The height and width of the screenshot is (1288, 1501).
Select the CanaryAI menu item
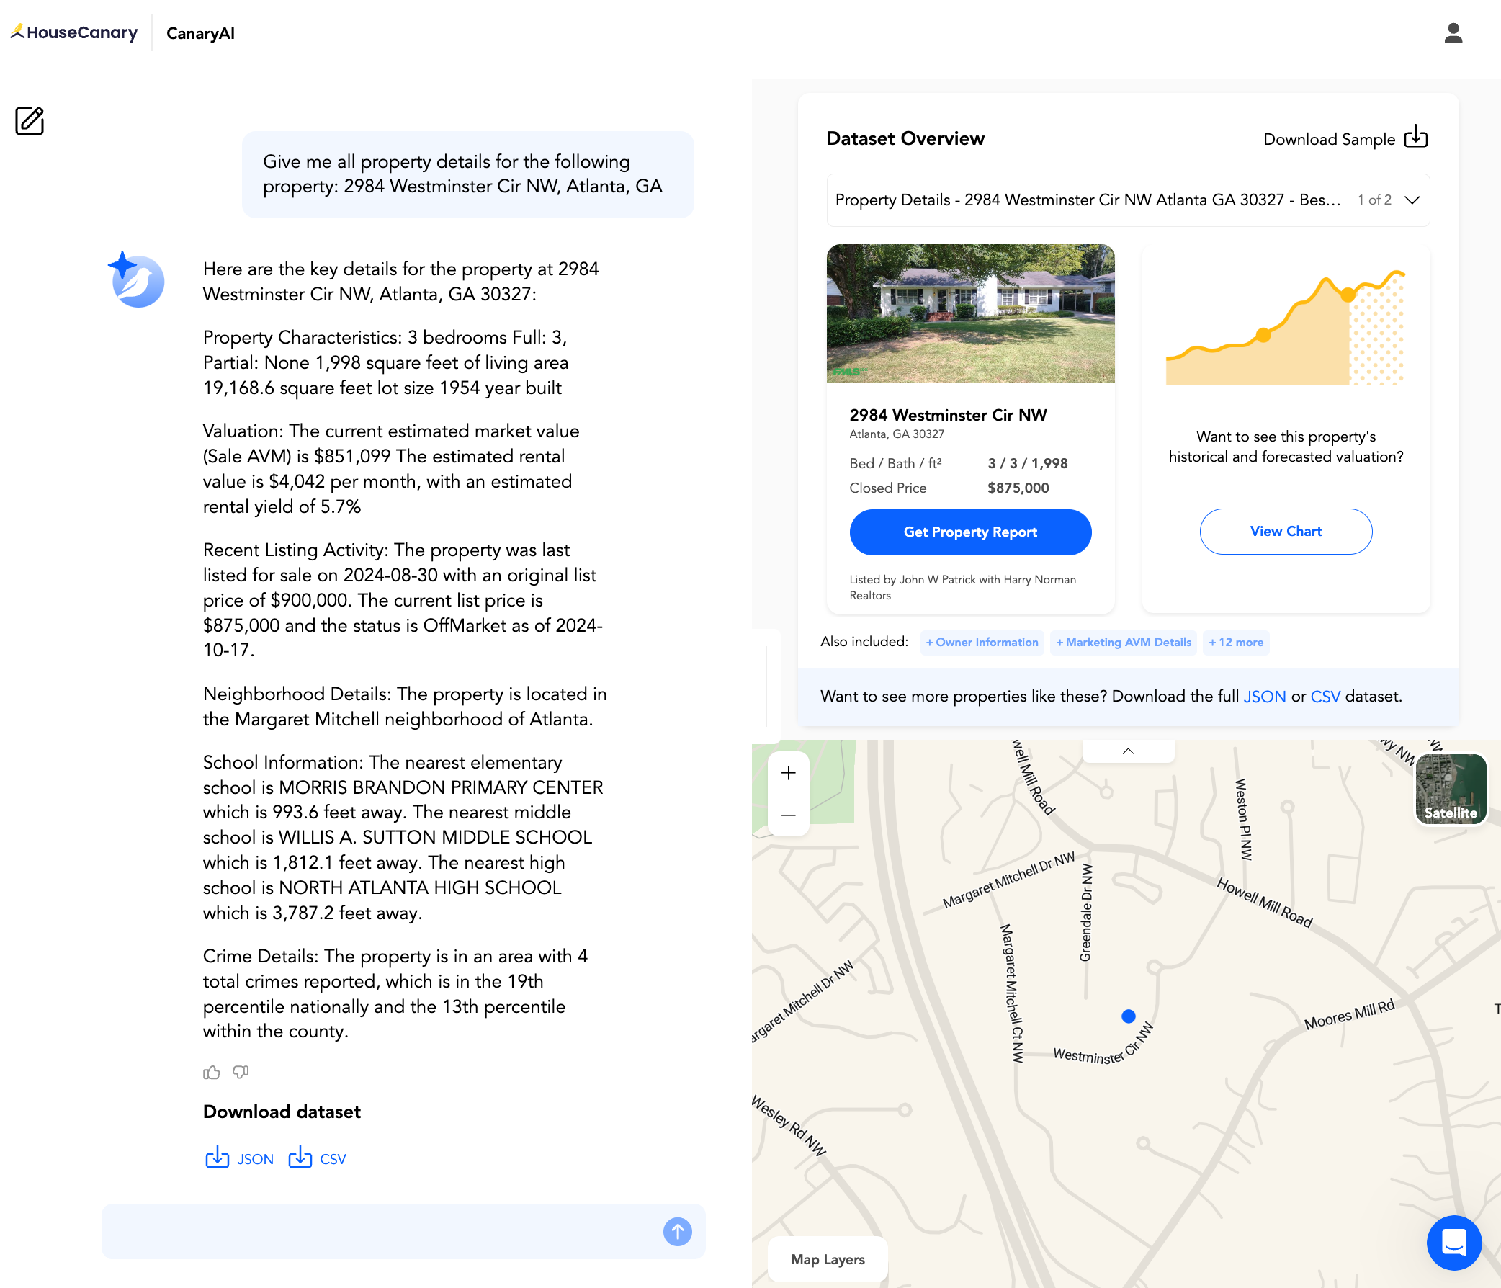pyautogui.click(x=200, y=32)
